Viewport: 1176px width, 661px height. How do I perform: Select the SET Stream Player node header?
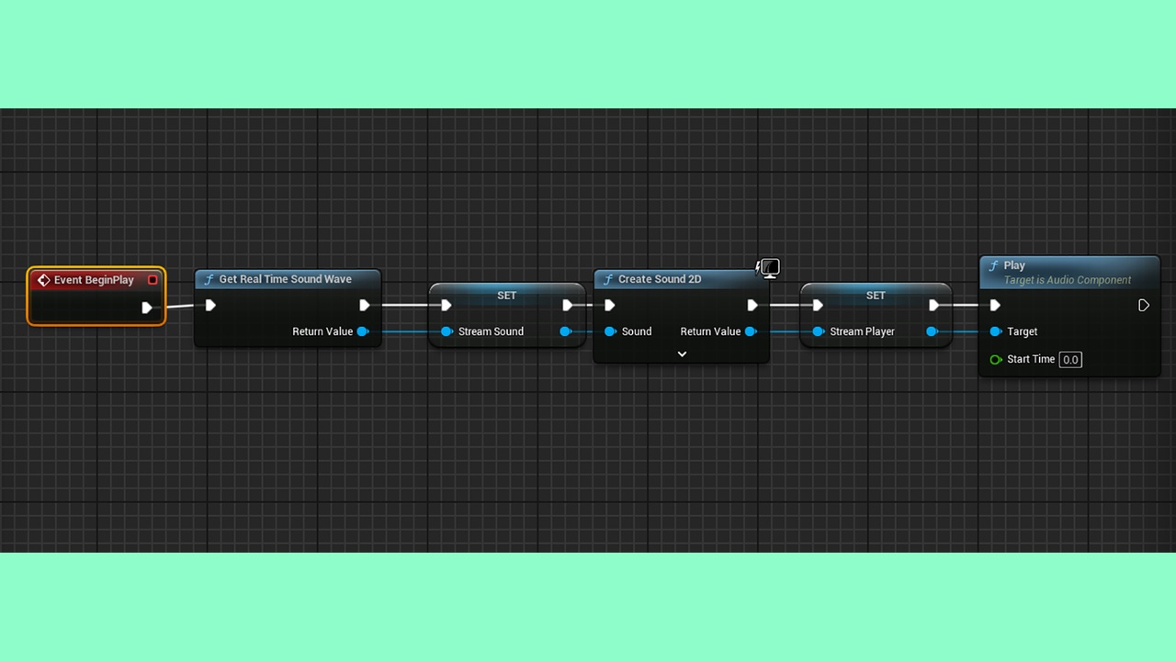pos(876,296)
